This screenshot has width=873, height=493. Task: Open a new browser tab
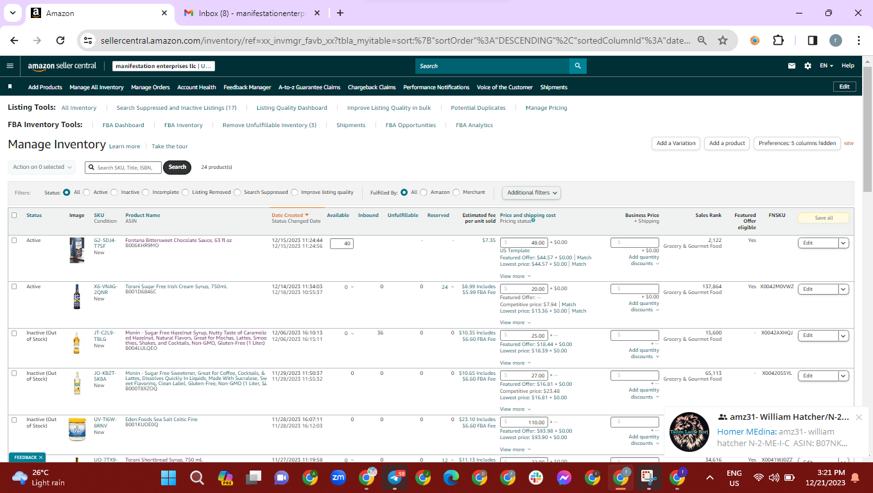[x=340, y=13]
